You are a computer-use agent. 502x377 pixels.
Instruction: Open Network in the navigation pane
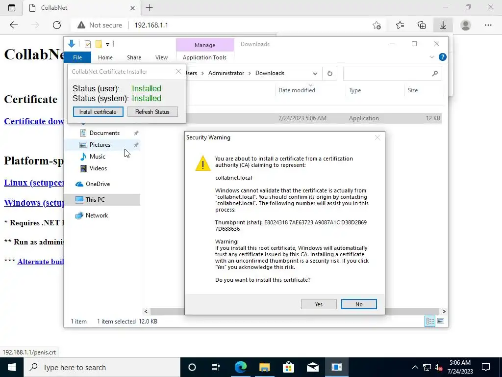click(x=97, y=215)
